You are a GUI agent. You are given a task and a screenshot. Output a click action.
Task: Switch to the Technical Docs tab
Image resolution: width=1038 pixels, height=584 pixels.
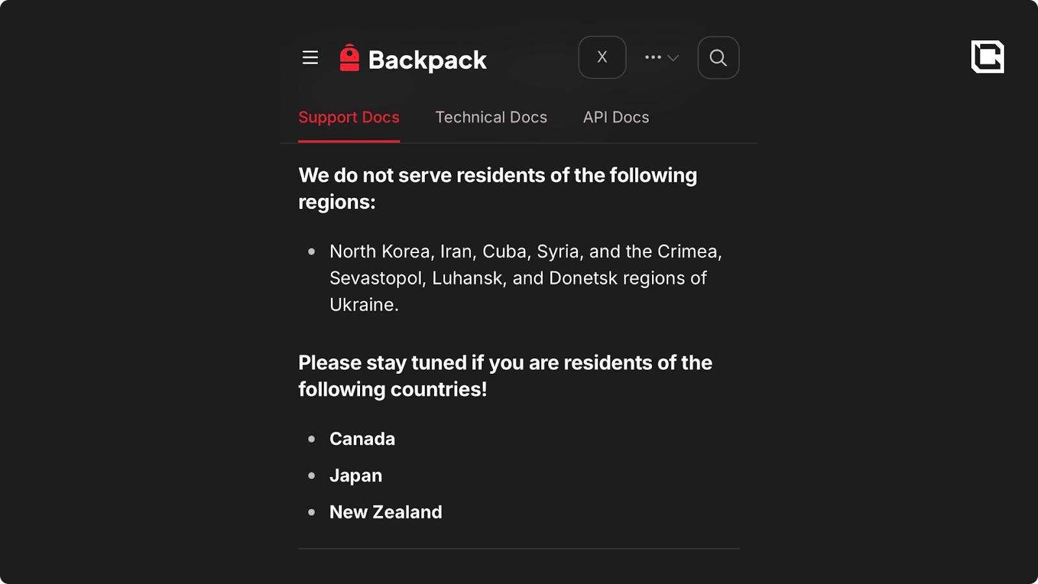pyautogui.click(x=491, y=117)
